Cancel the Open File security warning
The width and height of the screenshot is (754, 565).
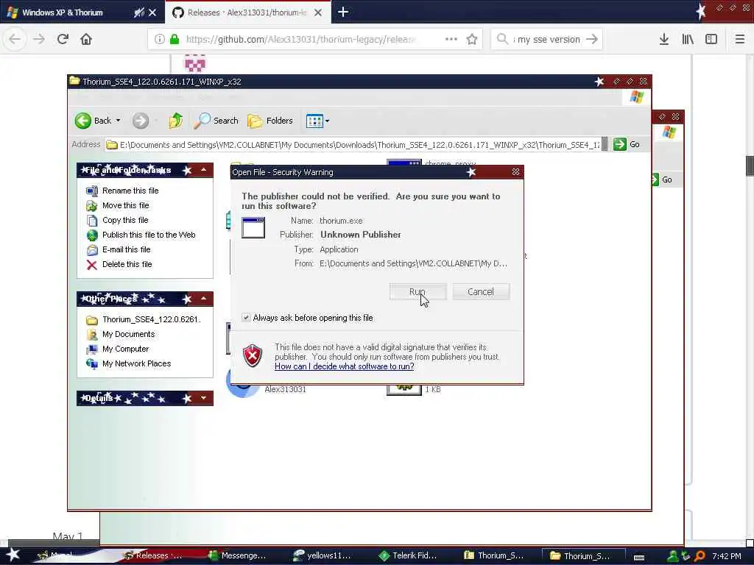[480, 291]
